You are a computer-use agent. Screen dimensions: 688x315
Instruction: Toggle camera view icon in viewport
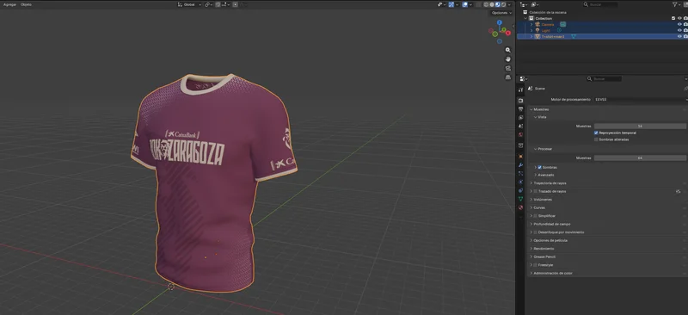[x=507, y=68]
